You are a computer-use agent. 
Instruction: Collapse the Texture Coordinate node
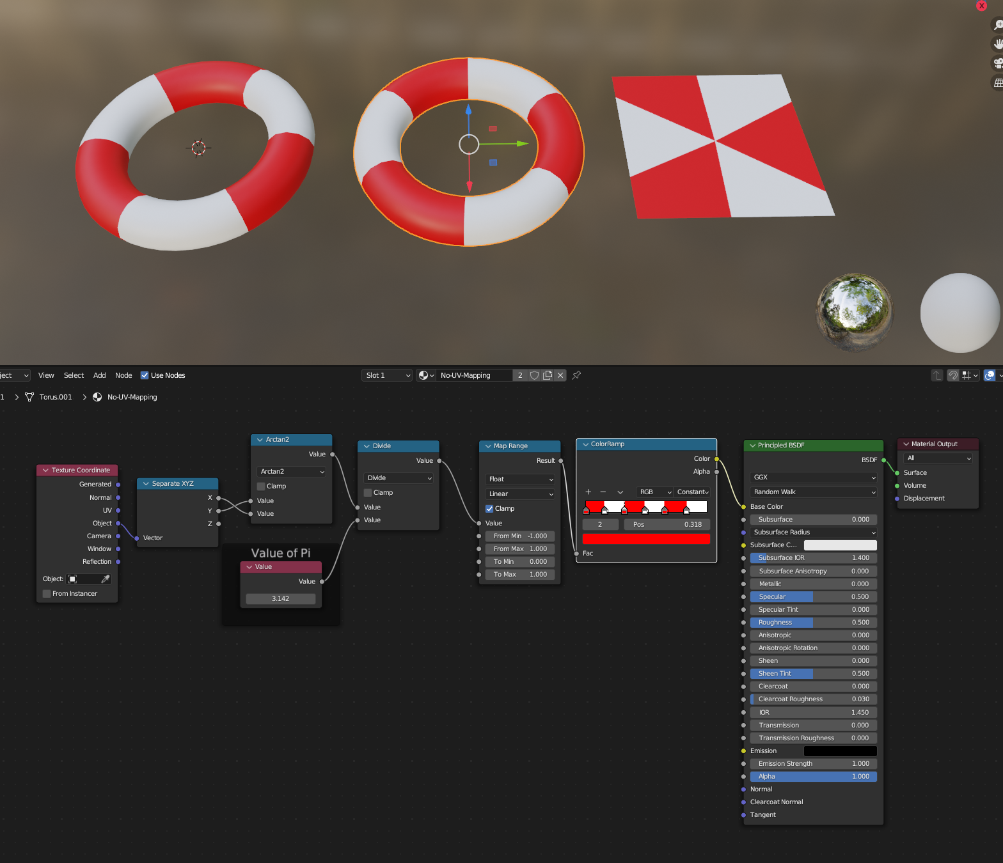[x=45, y=470]
